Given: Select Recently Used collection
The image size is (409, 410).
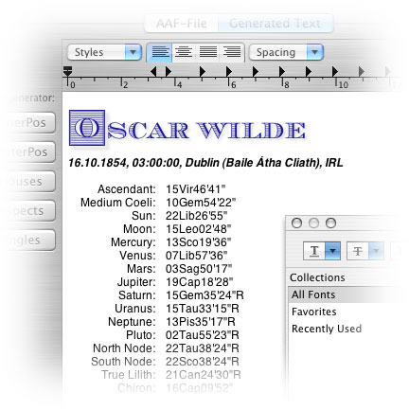Looking at the screenshot, I should point(327,329).
